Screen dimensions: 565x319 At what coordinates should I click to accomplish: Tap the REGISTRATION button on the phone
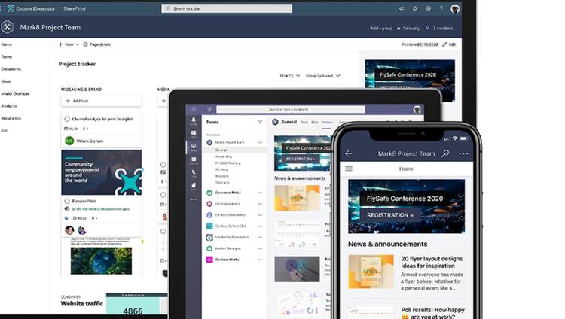pos(390,215)
